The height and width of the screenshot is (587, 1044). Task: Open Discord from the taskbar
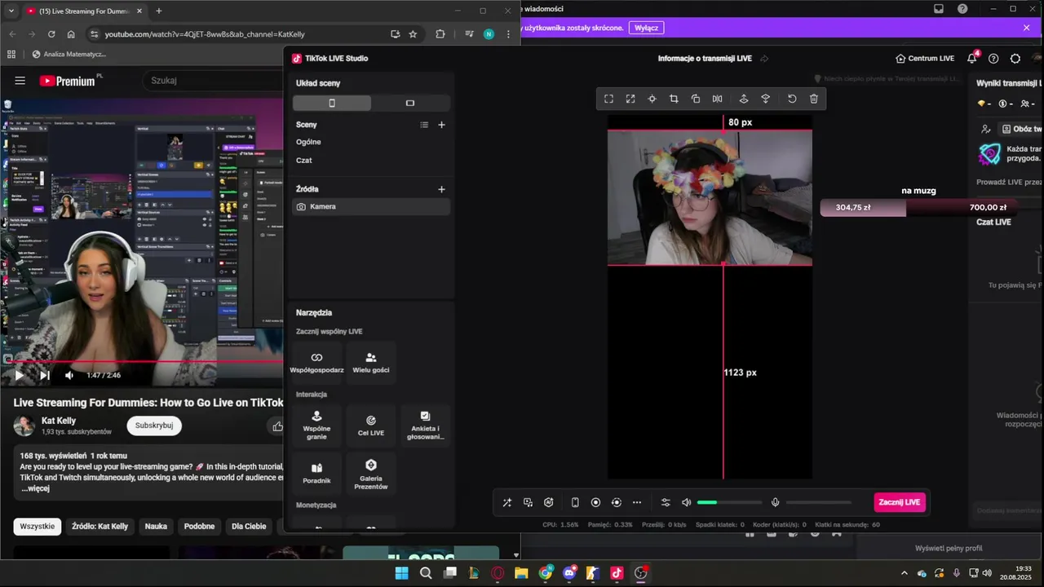coord(569,573)
